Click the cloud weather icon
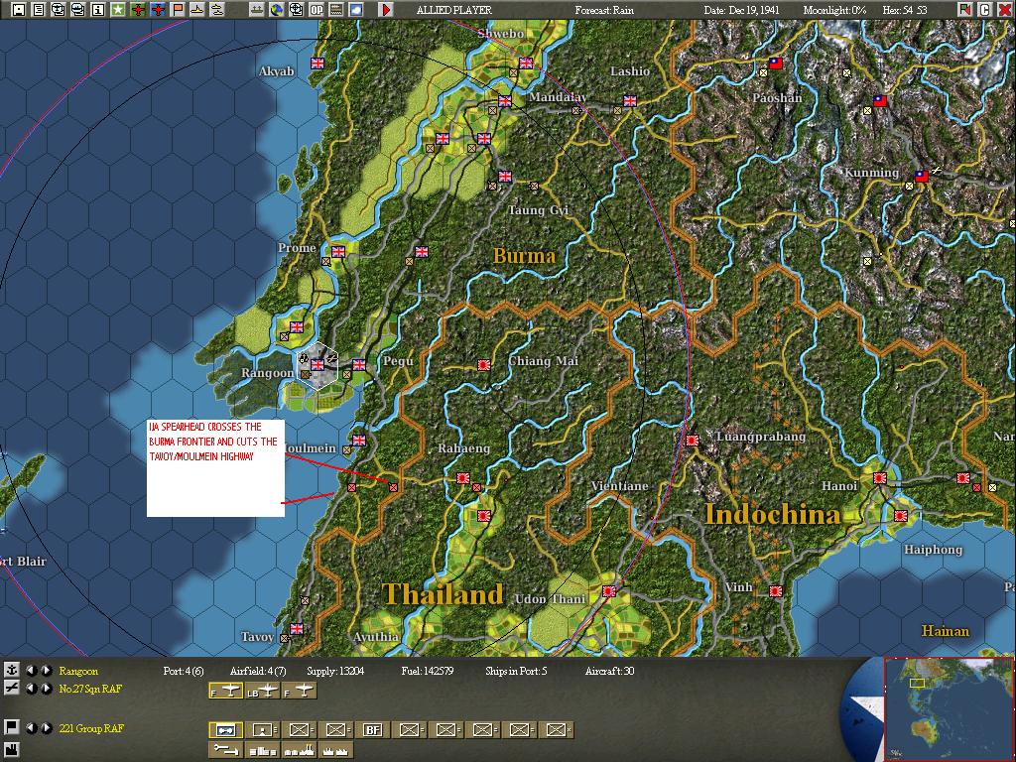1016x762 pixels. (x=356, y=10)
